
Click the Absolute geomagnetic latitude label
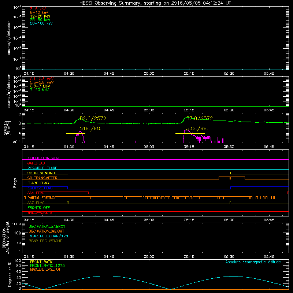253,262
